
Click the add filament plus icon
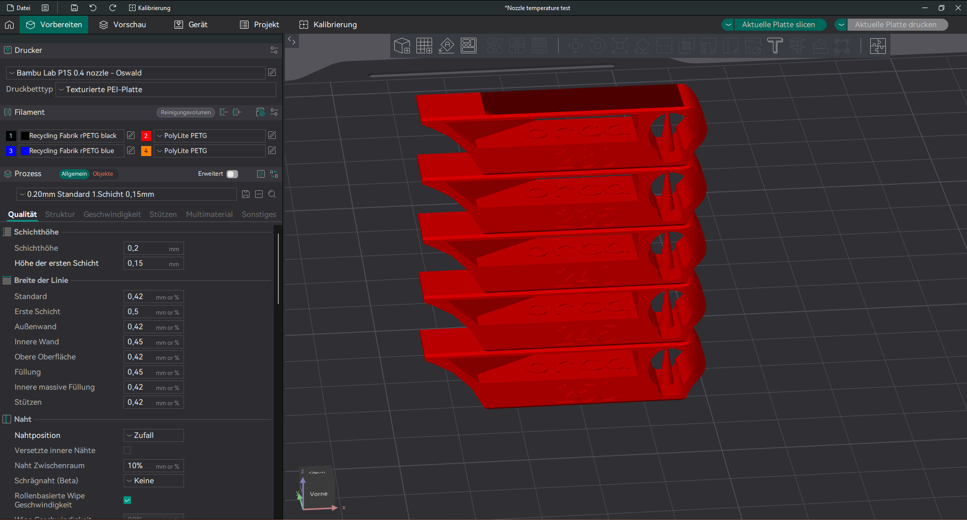(237, 112)
